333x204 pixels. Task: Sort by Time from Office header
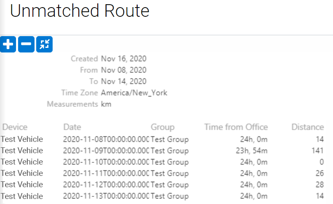pos(236,127)
